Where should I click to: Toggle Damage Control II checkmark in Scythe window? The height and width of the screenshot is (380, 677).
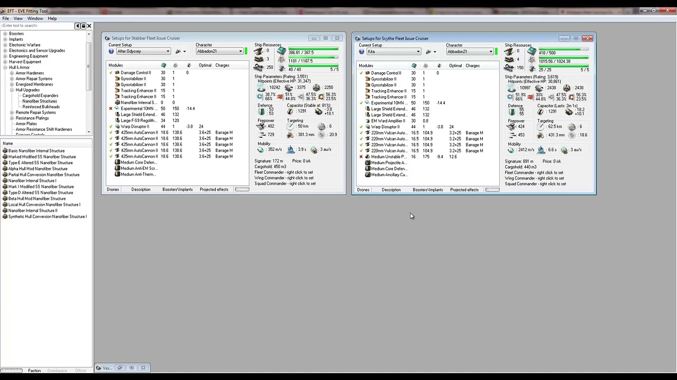361,73
